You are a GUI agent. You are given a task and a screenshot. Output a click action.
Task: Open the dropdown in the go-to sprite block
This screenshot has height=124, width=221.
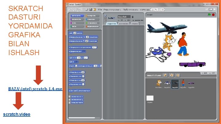(x=76, y=62)
